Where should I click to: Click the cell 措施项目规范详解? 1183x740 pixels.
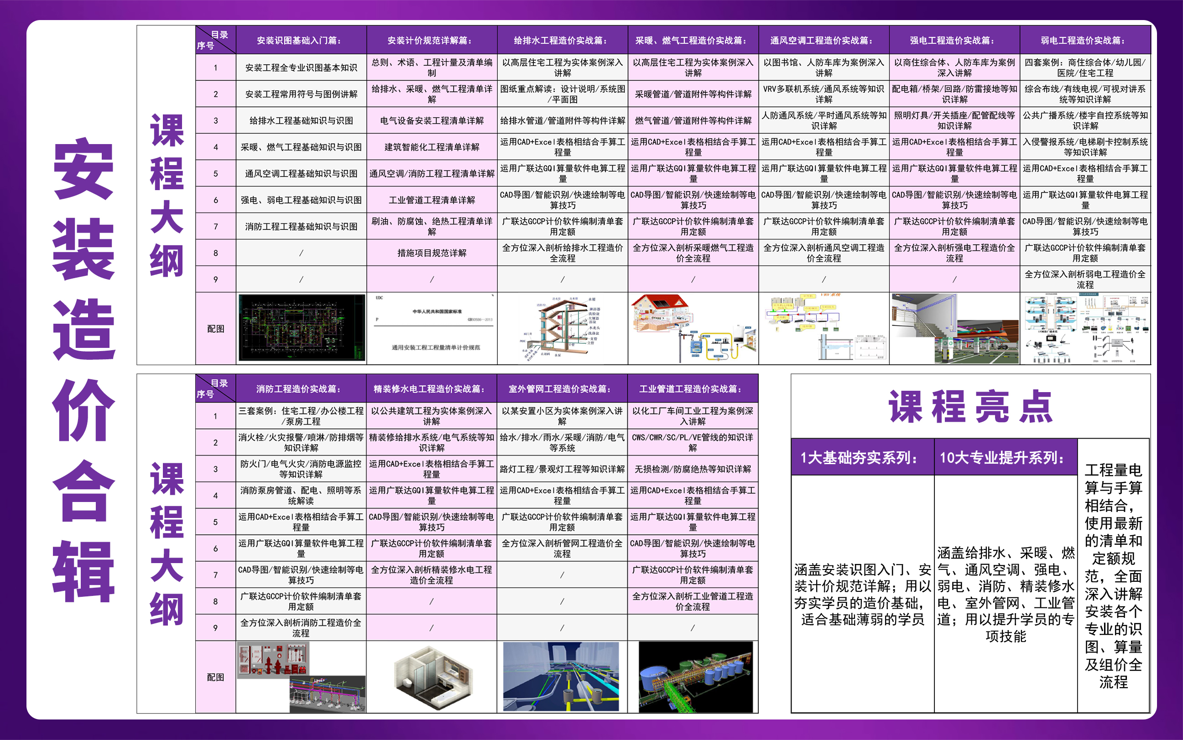click(433, 253)
